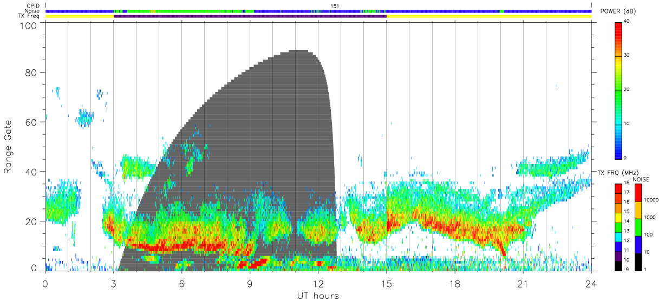Click the '15' tick on UT hours axis
This screenshot has height=307, width=665.
[x=387, y=283]
